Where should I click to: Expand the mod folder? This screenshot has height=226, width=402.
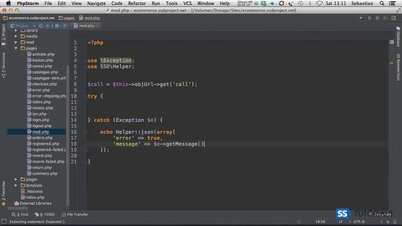click(16, 42)
